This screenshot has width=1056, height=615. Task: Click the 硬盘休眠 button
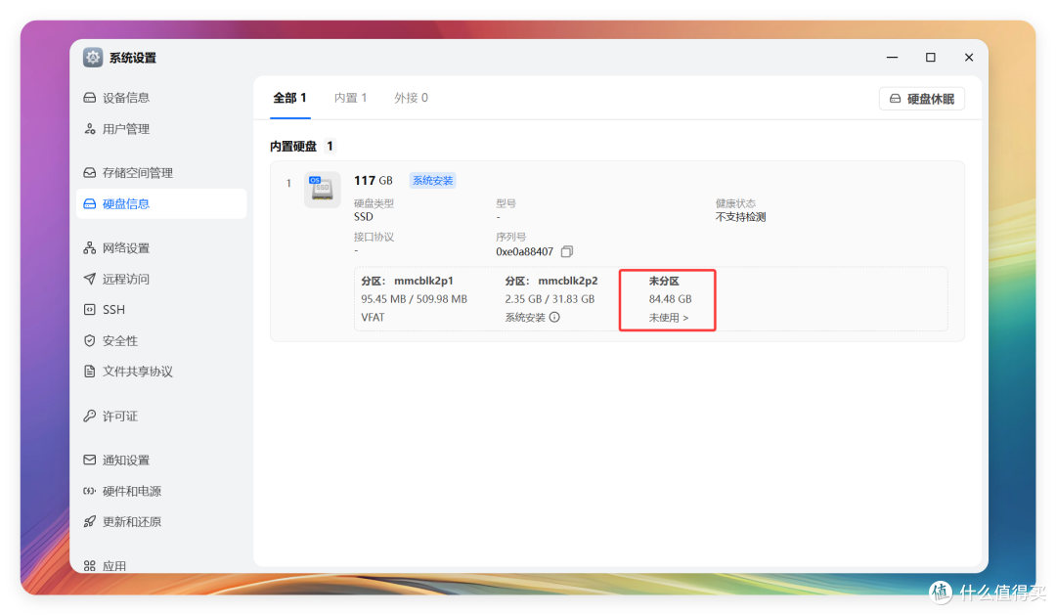click(921, 99)
